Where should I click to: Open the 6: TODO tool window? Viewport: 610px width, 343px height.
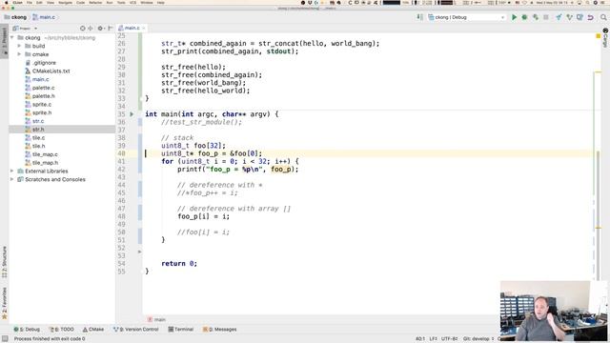[61, 330]
